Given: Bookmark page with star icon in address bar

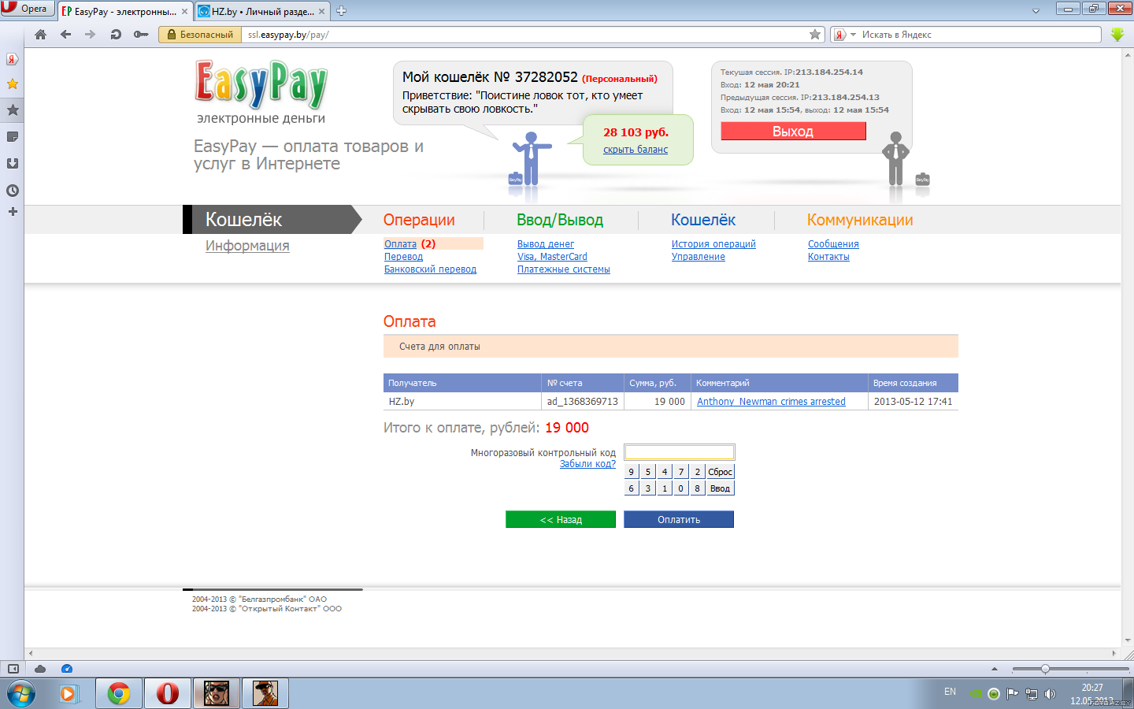Looking at the screenshot, I should 815,35.
